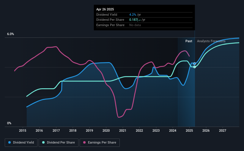Screen dimensions: 244x151
Task: Click the 4.2% dividend yield value
Action: tap(133, 15)
